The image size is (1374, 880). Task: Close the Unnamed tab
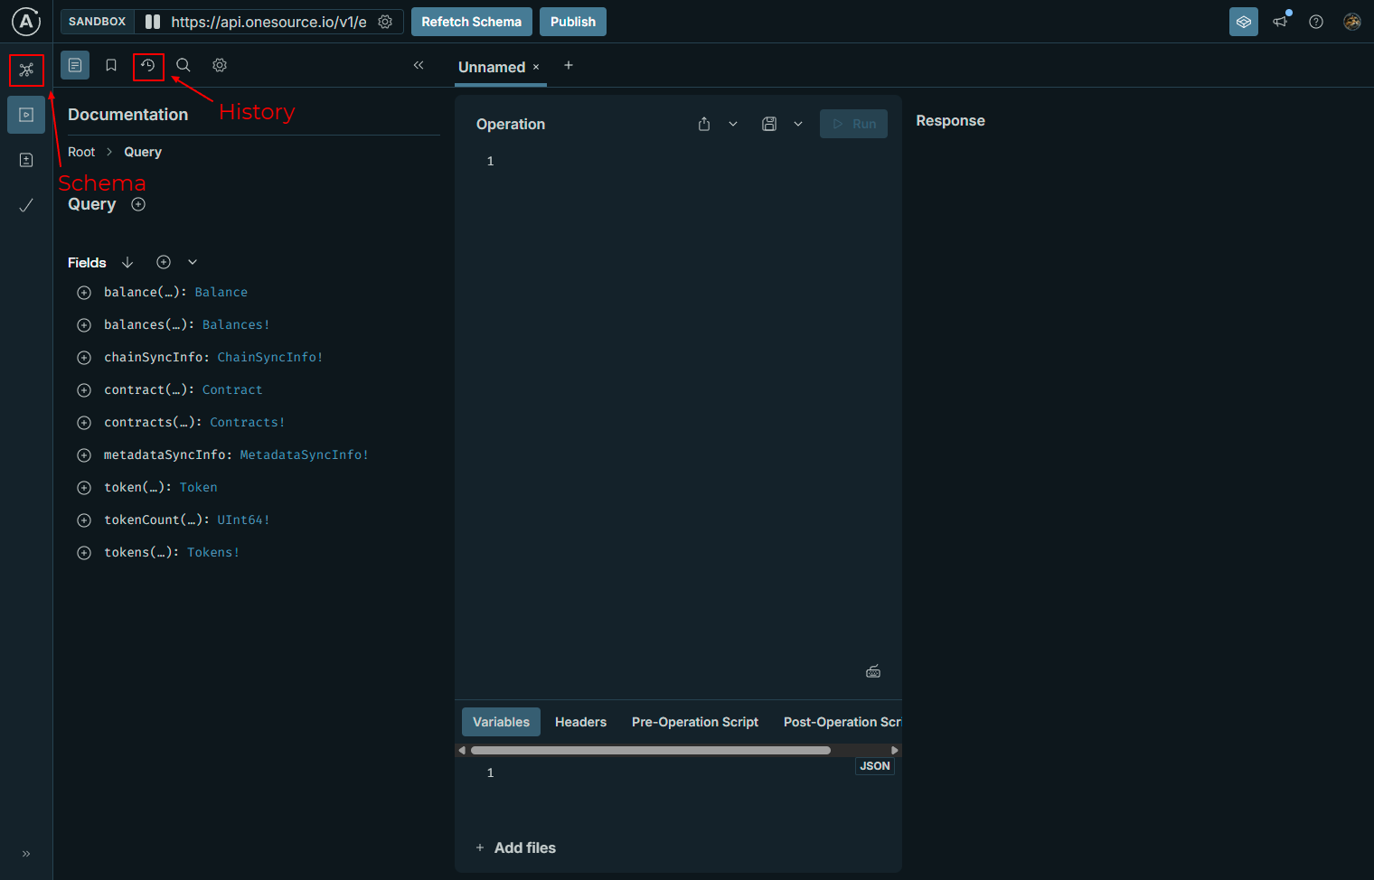tap(536, 67)
